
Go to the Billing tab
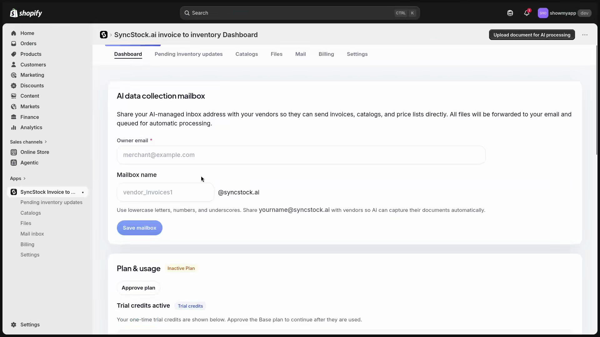(326, 54)
